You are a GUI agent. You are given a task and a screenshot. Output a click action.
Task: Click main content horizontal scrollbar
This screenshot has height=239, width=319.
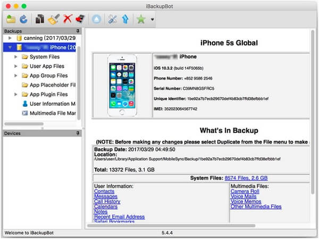(171, 226)
